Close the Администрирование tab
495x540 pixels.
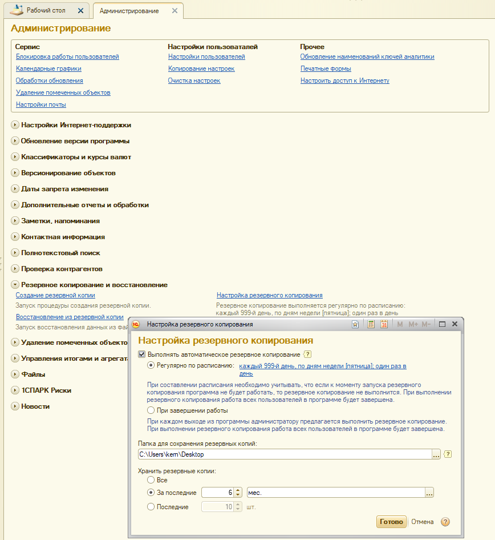(175, 11)
